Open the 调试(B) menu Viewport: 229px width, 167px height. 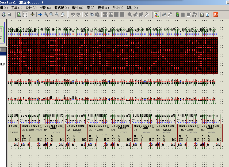pos(78,8)
